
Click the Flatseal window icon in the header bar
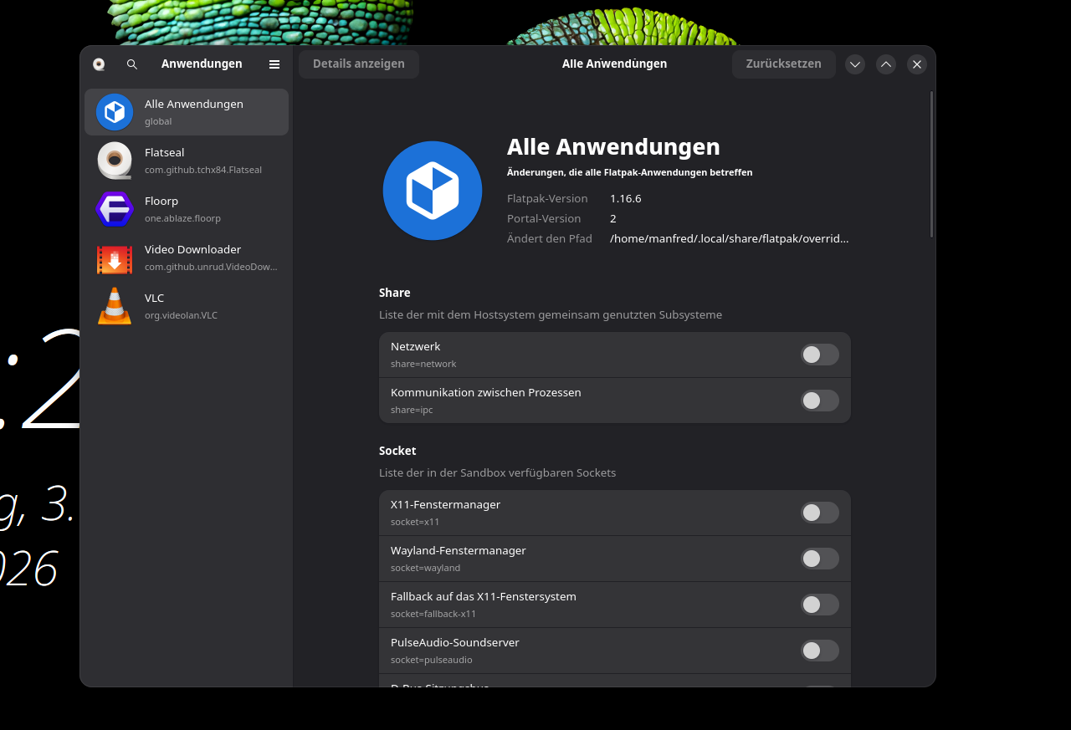pos(99,64)
